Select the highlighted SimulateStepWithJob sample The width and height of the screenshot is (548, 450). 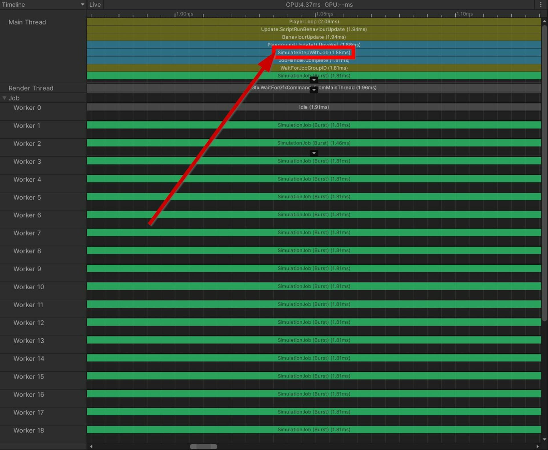pos(314,53)
